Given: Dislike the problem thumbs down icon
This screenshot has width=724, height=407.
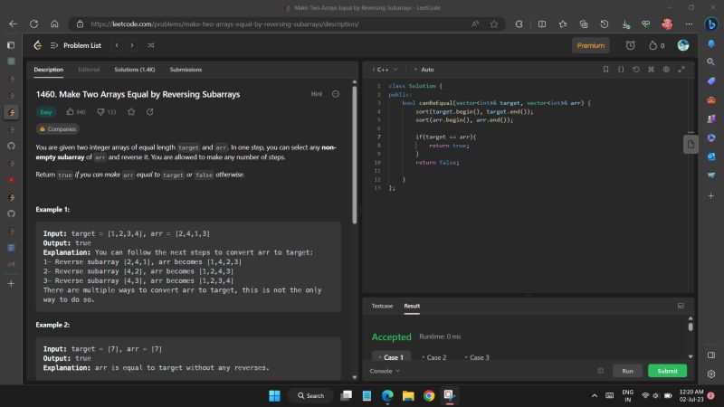Looking at the screenshot, I should [x=100, y=111].
